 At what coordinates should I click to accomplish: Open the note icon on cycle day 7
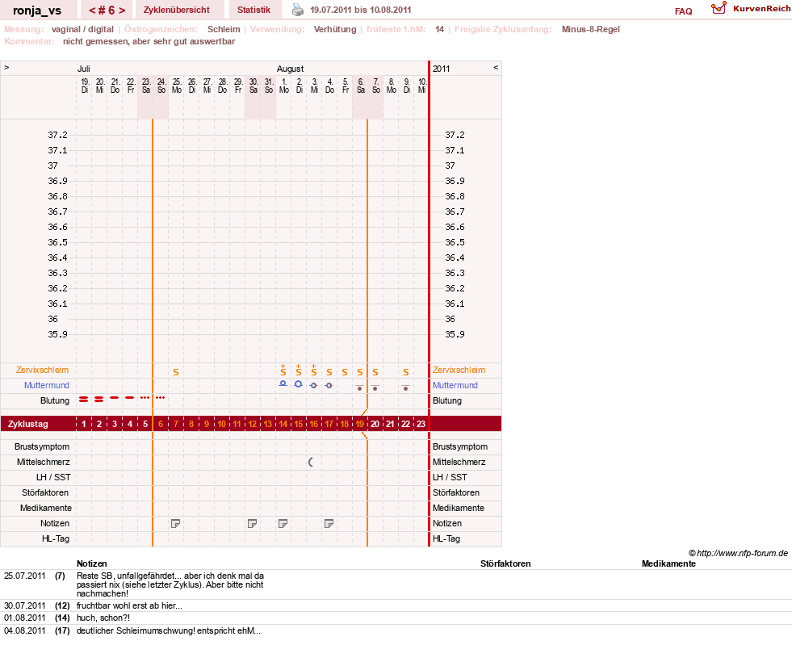[x=176, y=524]
